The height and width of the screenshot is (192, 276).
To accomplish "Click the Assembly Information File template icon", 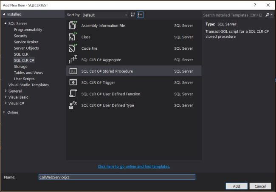I will [x=73, y=25].
